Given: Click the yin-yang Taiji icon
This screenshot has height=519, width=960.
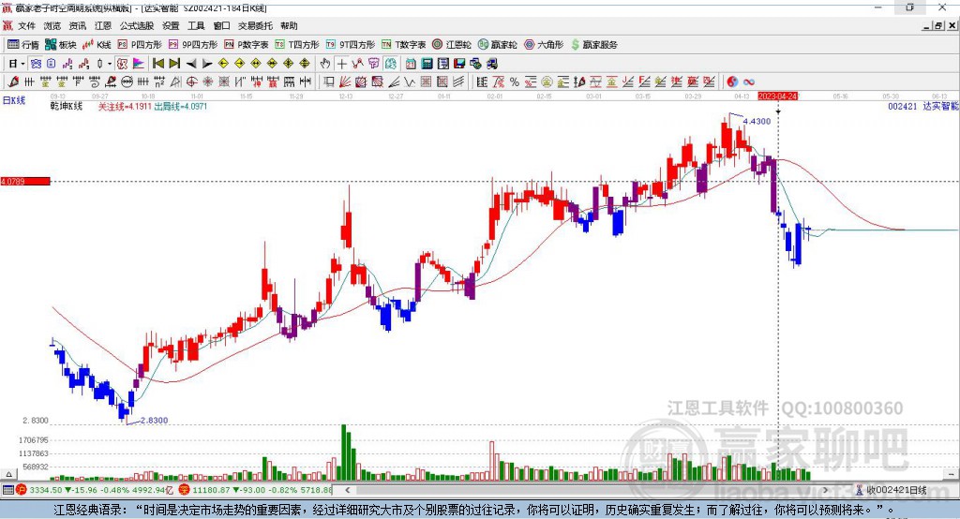Looking at the screenshot, I should click(x=732, y=82).
